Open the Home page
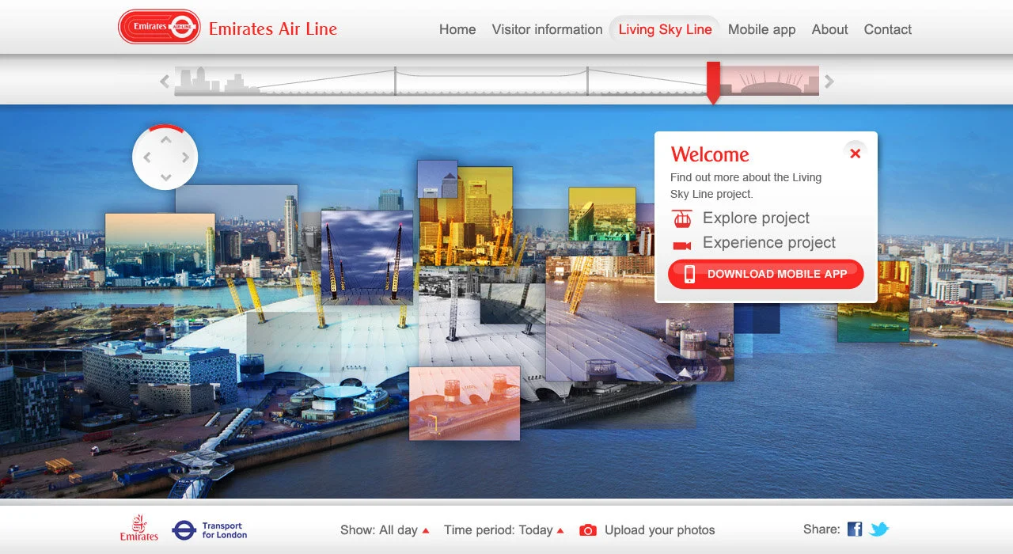The image size is (1013, 554). [457, 29]
